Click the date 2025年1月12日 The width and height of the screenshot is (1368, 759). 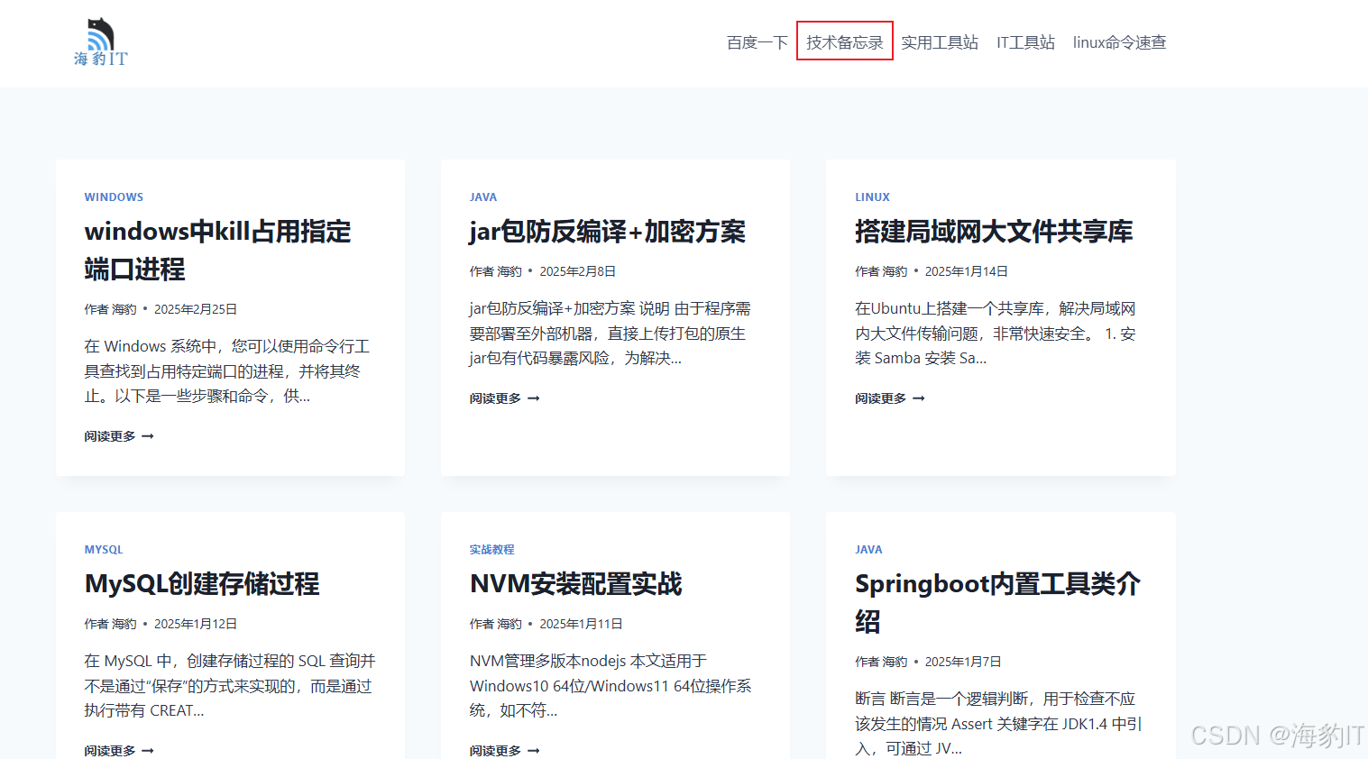click(196, 624)
